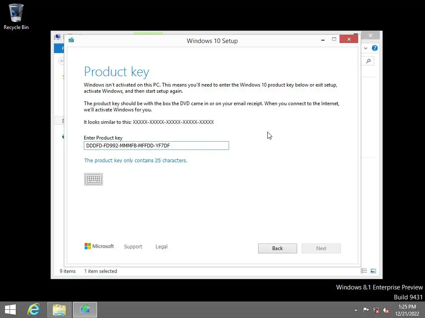Select Windows Setup taskbar icon

pyautogui.click(x=85, y=310)
